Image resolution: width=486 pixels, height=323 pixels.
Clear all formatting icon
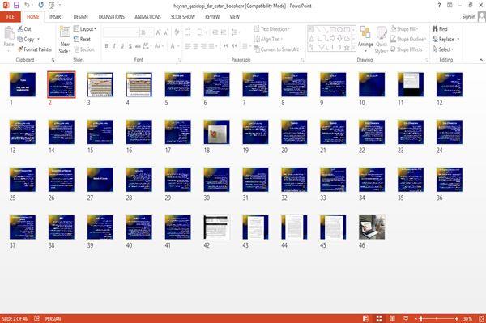177,32
